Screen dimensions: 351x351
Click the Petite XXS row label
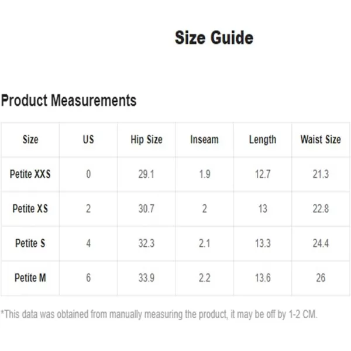[x=30, y=174]
